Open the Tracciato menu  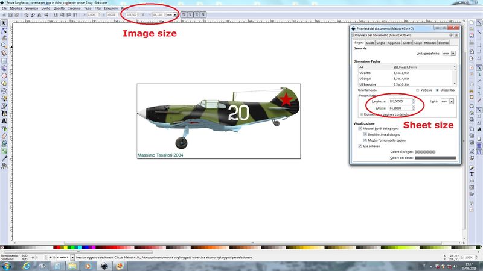[x=74, y=8]
